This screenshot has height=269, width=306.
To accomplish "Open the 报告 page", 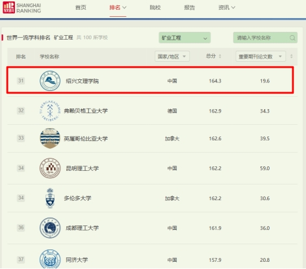I will tap(189, 8).
